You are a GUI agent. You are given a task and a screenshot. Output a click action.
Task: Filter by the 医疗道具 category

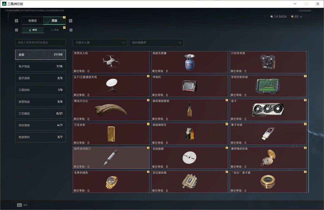40,78
